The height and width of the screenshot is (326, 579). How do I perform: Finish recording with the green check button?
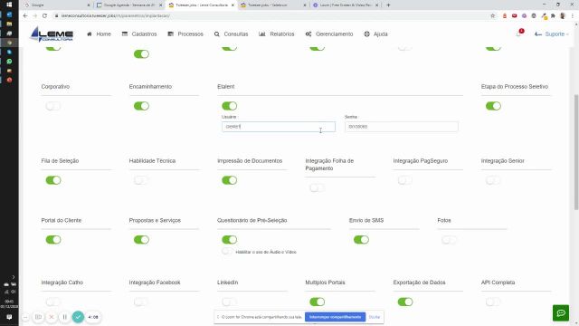[78, 317]
